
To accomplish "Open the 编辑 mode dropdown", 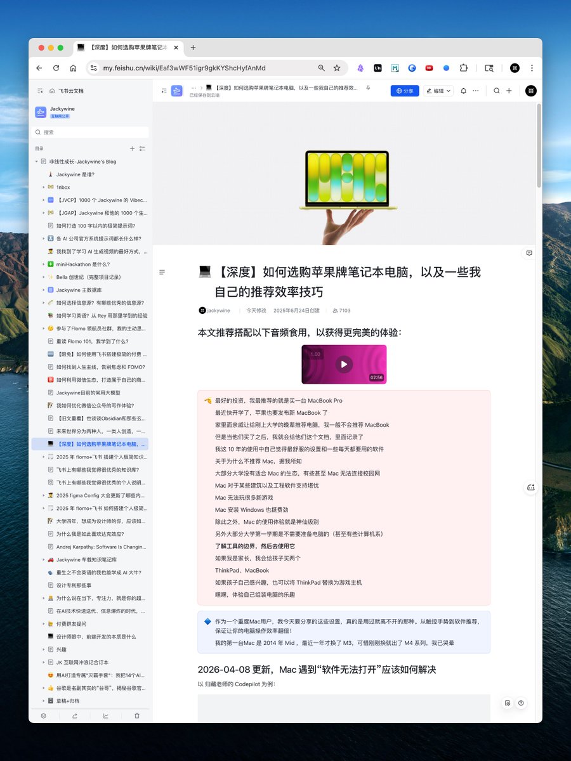I will click(438, 91).
